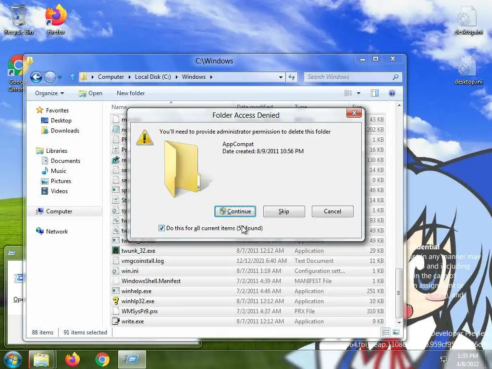Click the winhlp32.exe help icon

(x=116, y=301)
